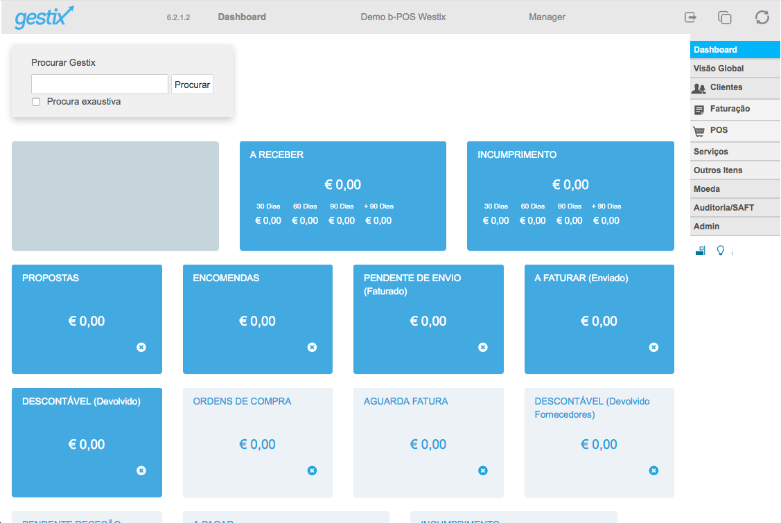Open the Dashboard sidebar item
781x523 pixels.
pos(735,50)
